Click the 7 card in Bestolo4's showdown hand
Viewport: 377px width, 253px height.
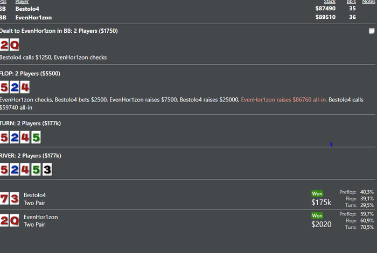[x=5, y=199]
